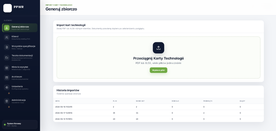Click the skipped value 2 in 08-17 row

(x=204, y=113)
